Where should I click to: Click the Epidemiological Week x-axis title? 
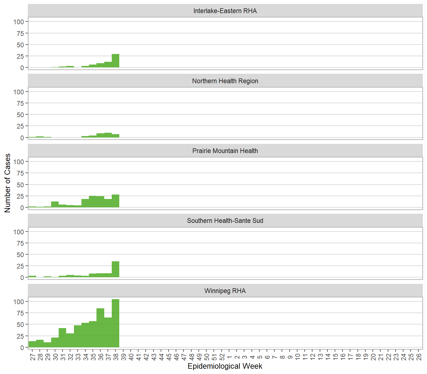pyautogui.click(x=225, y=366)
